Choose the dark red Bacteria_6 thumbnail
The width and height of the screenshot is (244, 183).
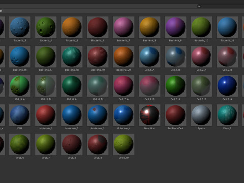pyautogui.click(x=98, y=27)
